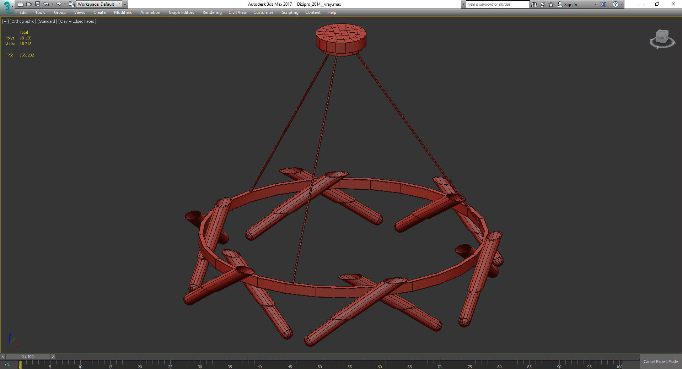The width and height of the screenshot is (682, 369).
Task: Click the FPS value 155,232
Action: pos(27,55)
